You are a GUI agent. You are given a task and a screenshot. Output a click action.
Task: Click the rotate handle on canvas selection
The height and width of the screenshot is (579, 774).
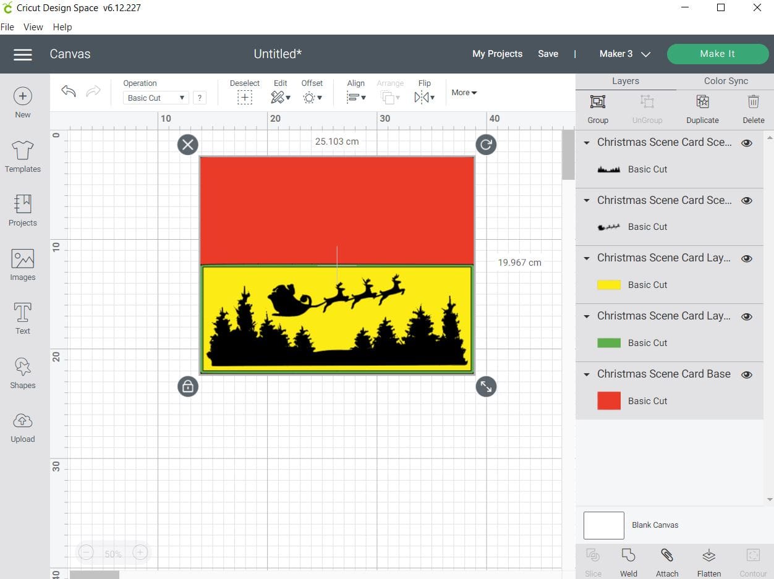click(486, 145)
